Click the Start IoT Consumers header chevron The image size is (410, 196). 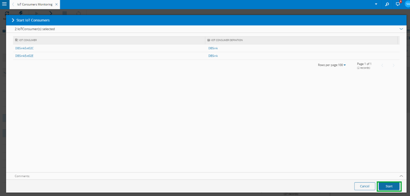(x=13, y=20)
